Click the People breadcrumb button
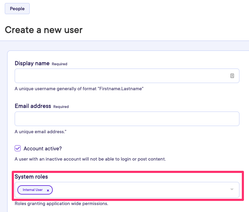The height and width of the screenshot is (212, 249). coord(17,9)
